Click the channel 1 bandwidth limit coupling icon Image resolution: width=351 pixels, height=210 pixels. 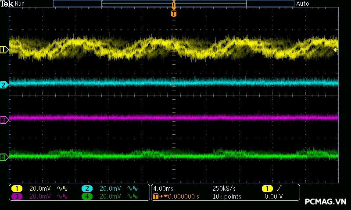[63, 188]
